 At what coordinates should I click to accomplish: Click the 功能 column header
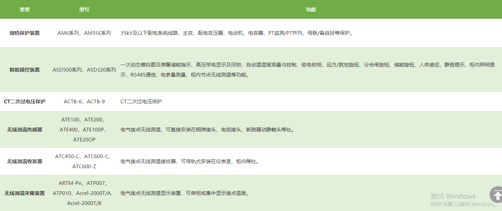pyautogui.click(x=311, y=10)
